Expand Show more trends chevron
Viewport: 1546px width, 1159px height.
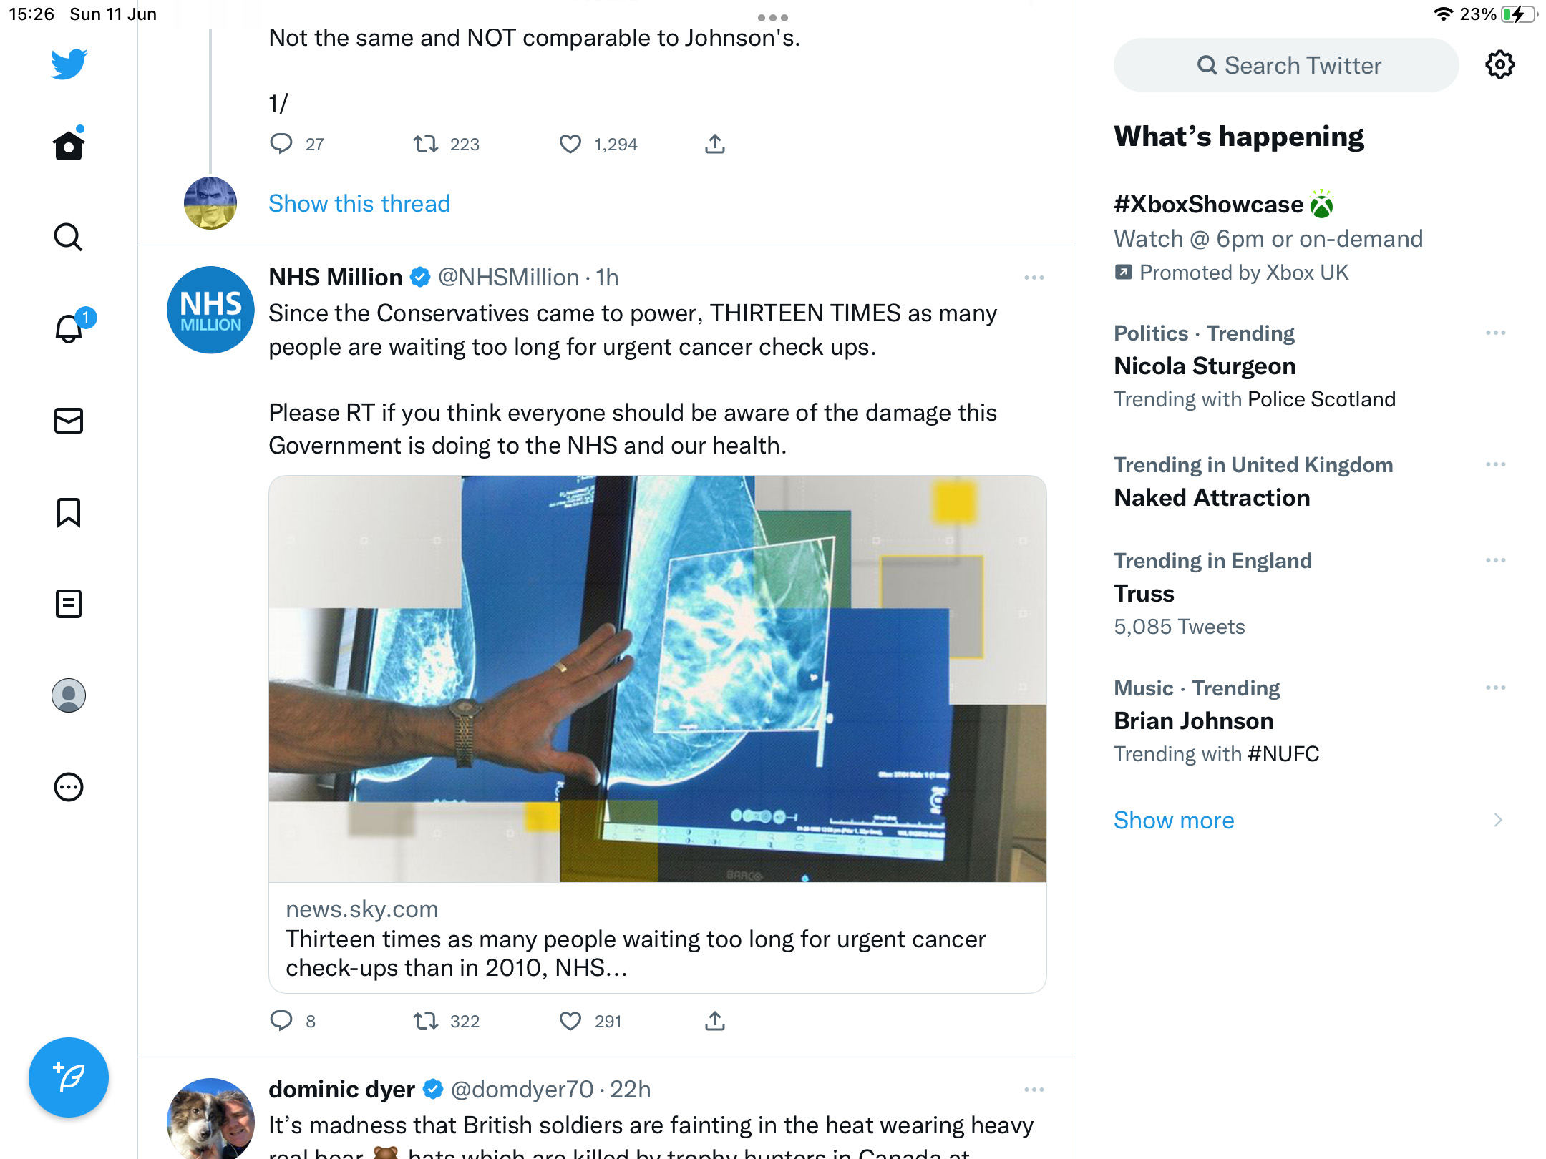click(x=1498, y=820)
